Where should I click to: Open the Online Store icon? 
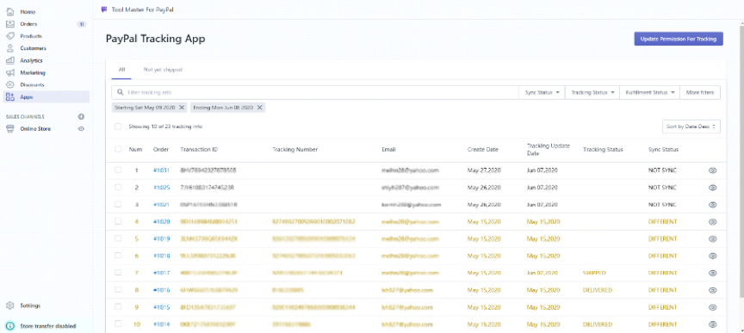[10, 128]
